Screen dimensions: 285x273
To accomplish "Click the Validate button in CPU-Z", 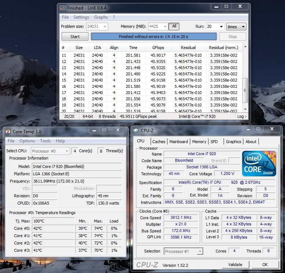I will [235, 265].
